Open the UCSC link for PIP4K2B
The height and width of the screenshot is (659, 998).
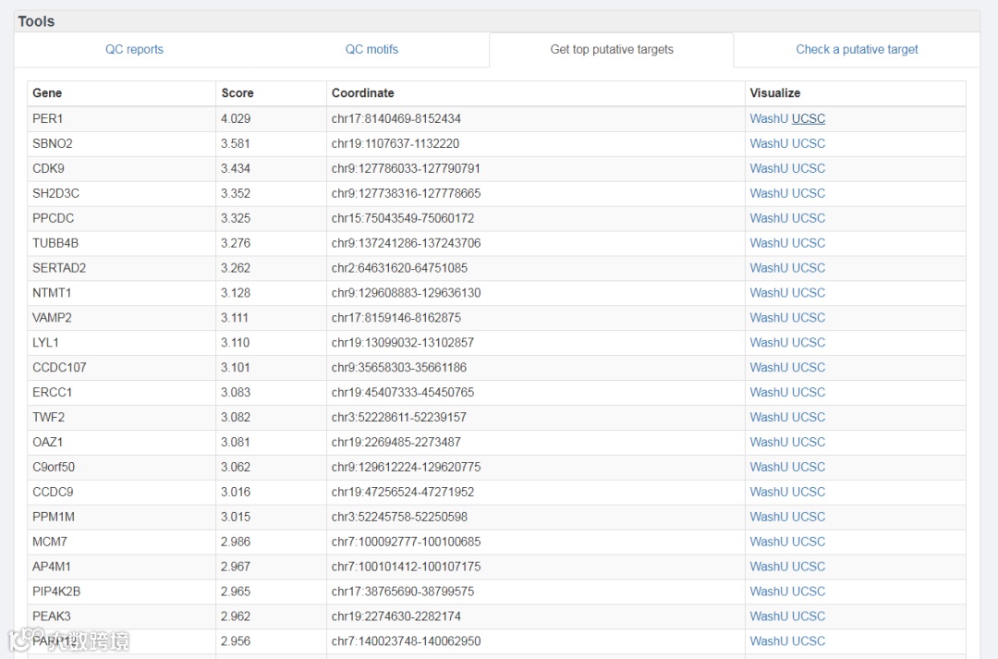click(x=809, y=591)
